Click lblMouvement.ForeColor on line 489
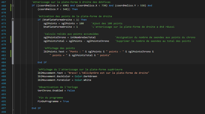205x114 pixels. [x=54, y=80]
